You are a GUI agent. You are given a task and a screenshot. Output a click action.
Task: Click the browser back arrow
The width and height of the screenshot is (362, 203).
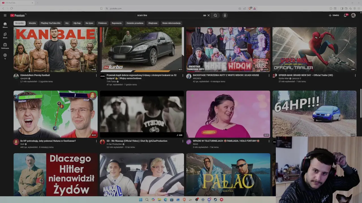click(3, 8)
